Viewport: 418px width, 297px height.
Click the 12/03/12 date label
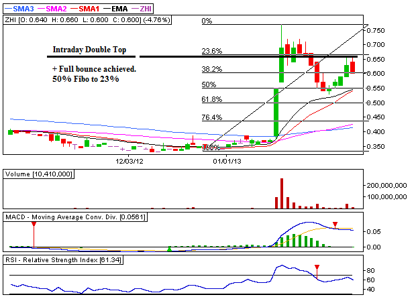click(x=129, y=162)
